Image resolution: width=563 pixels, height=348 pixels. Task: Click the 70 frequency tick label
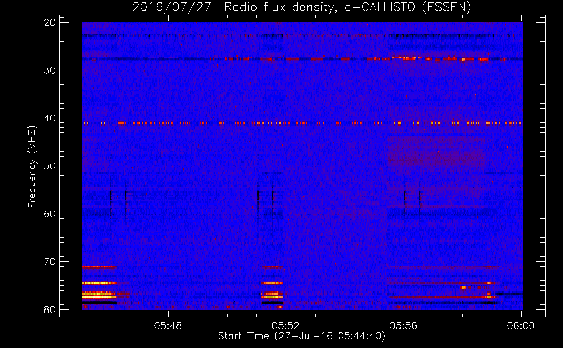coord(50,262)
